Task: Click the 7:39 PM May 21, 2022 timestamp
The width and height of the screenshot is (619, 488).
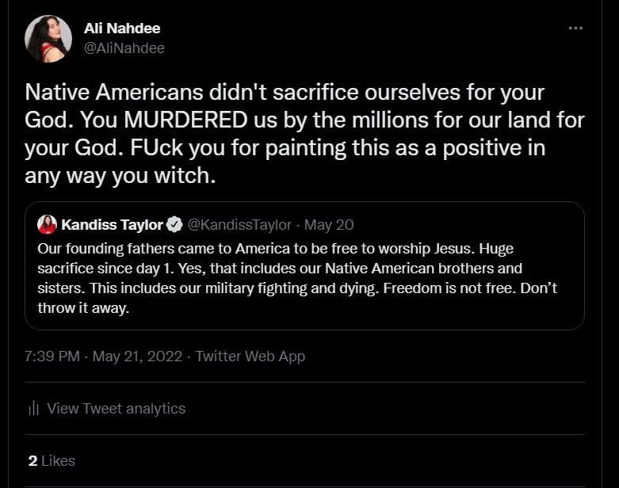Action: tap(103, 356)
